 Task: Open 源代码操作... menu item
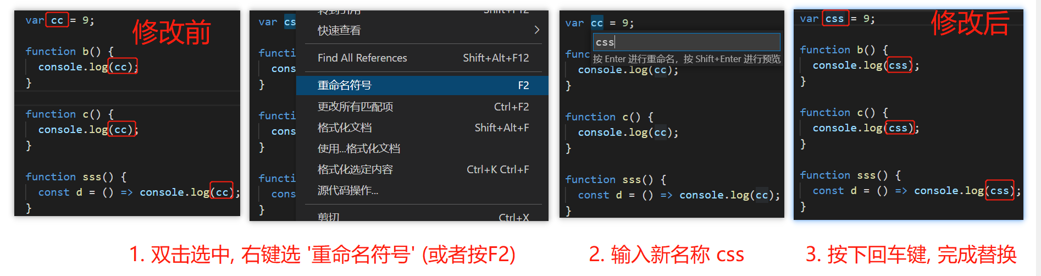tap(422, 190)
